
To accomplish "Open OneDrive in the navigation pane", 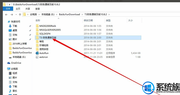I will pyautogui.click(x=16, y=63).
